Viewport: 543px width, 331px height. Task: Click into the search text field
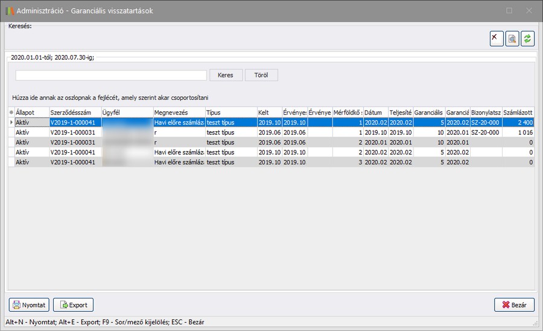pos(111,75)
